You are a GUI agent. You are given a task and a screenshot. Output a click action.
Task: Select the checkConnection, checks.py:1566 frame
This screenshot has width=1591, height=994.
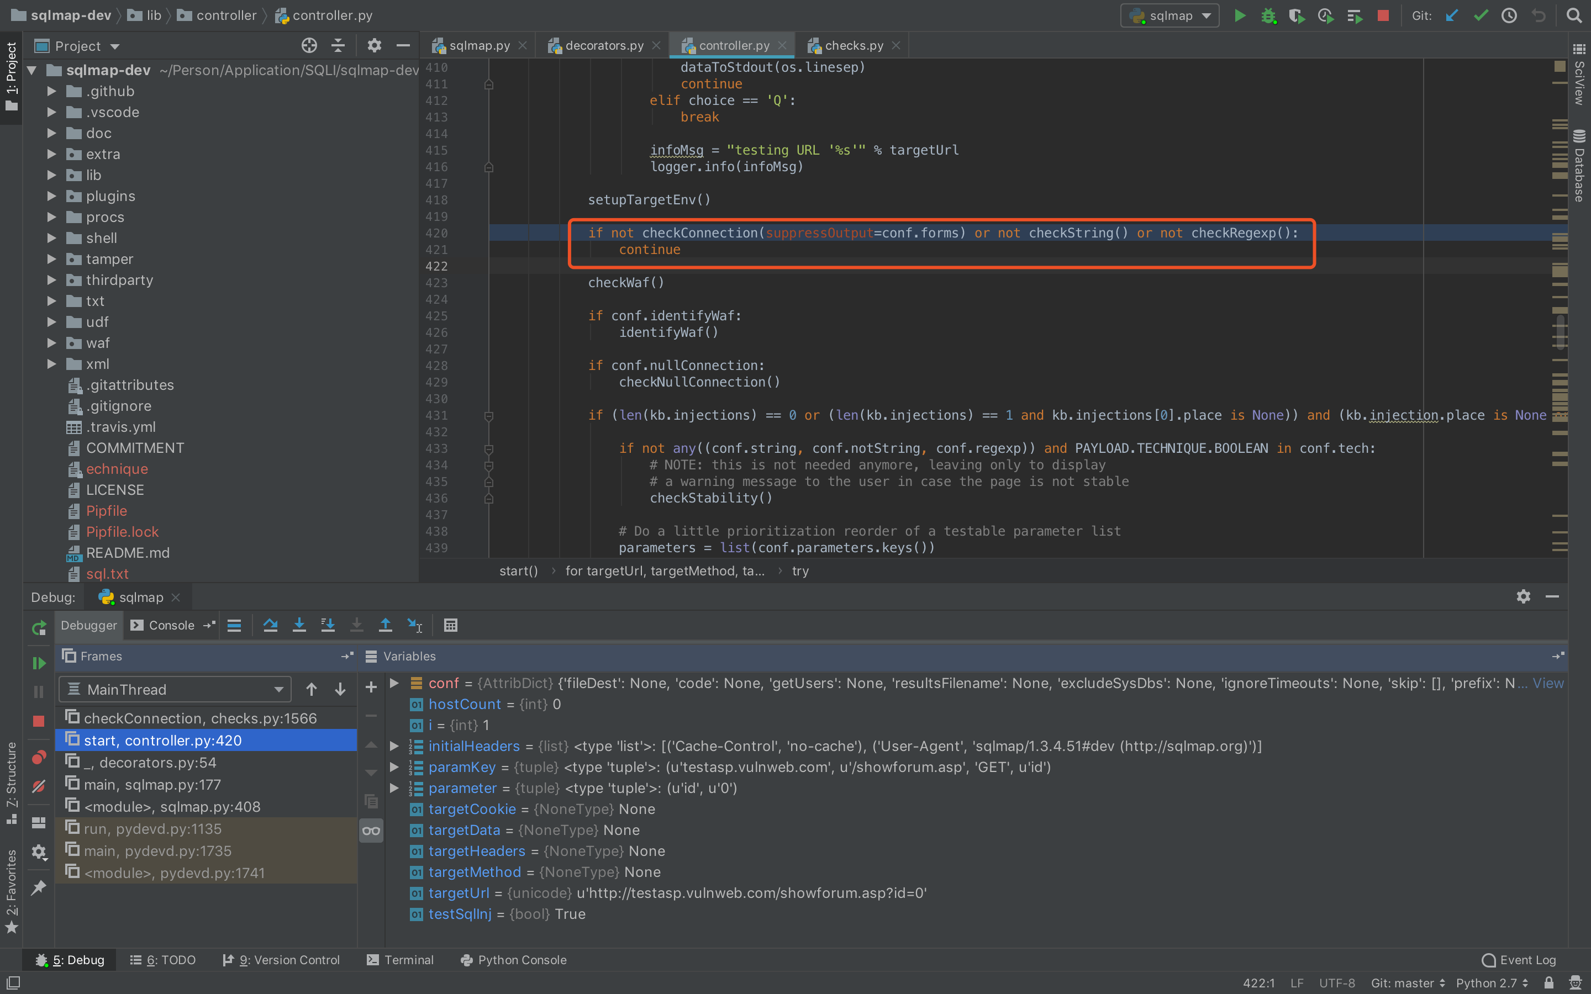[x=200, y=718]
